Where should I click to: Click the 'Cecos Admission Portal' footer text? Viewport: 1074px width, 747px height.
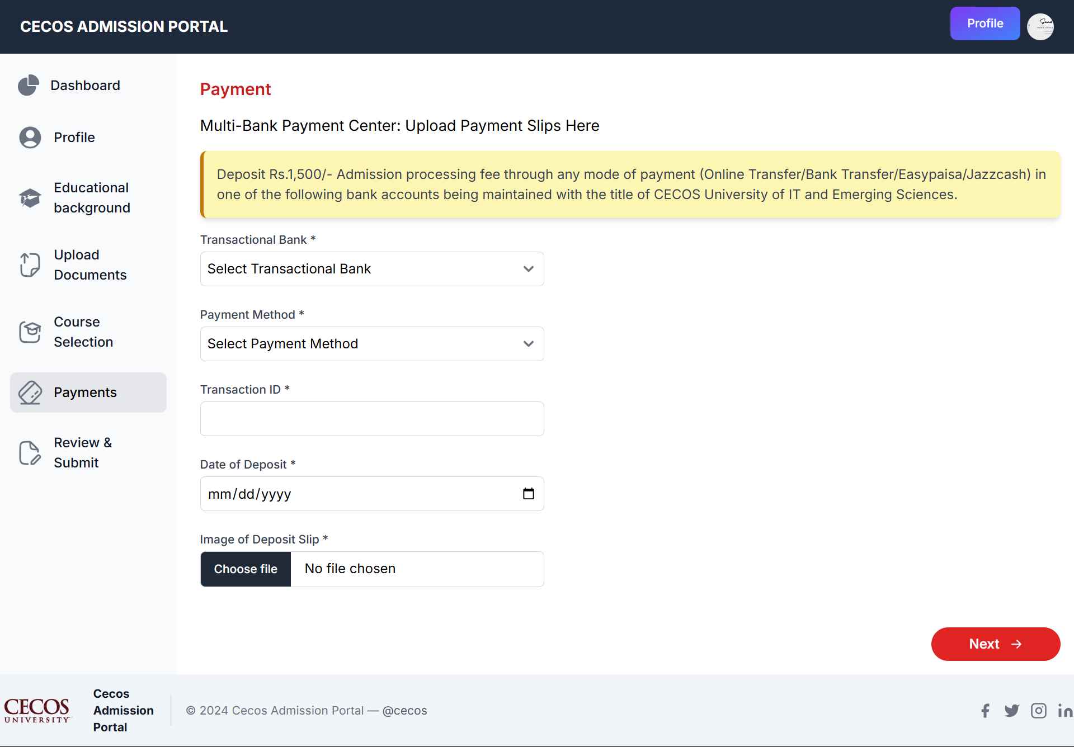(124, 711)
